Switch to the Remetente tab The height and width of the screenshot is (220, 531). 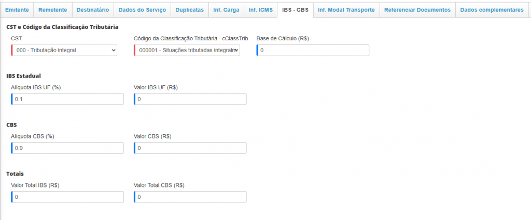[x=52, y=10]
